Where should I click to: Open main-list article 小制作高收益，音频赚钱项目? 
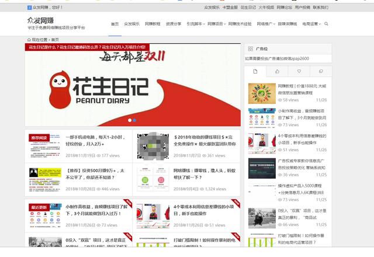click(x=96, y=210)
